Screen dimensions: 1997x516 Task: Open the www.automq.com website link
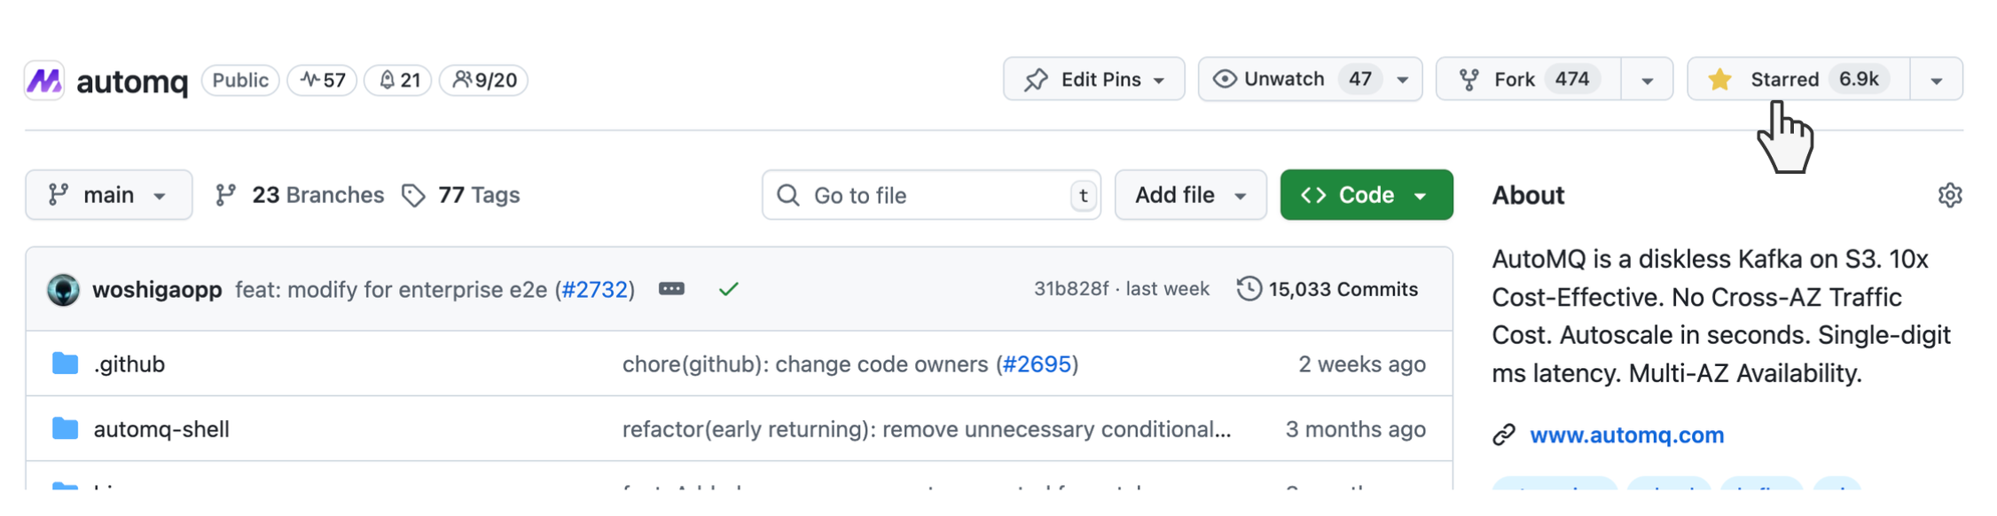(1626, 434)
